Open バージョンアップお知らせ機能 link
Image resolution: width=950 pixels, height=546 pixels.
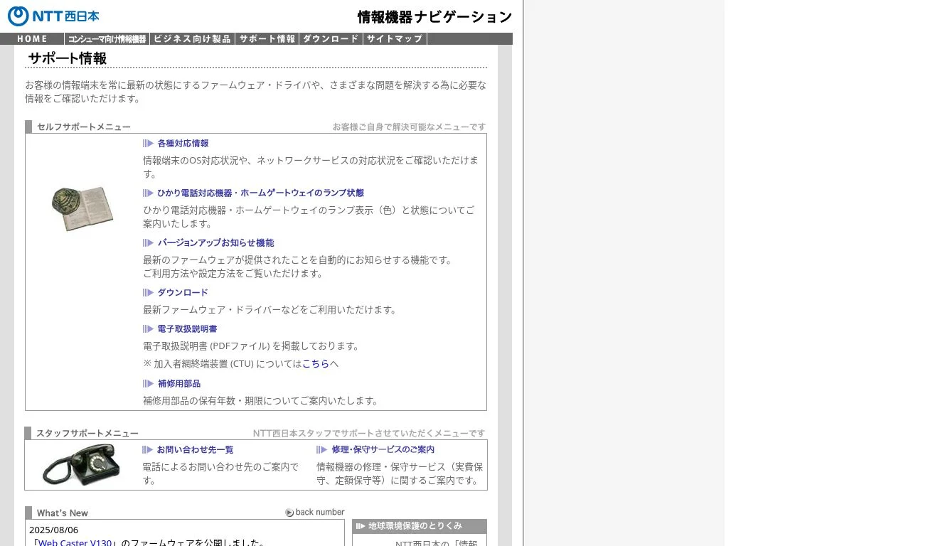(x=215, y=242)
